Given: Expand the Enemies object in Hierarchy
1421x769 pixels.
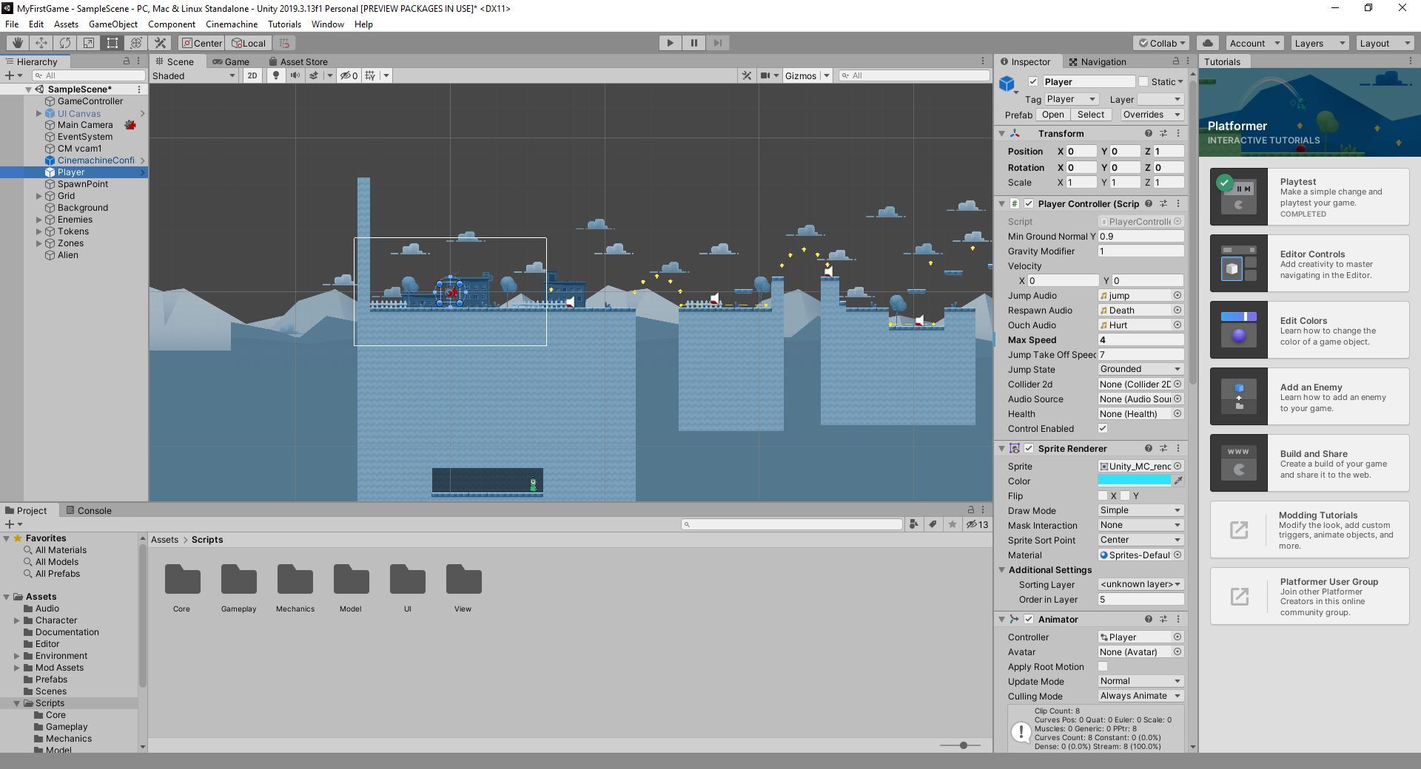Looking at the screenshot, I should [39, 220].
